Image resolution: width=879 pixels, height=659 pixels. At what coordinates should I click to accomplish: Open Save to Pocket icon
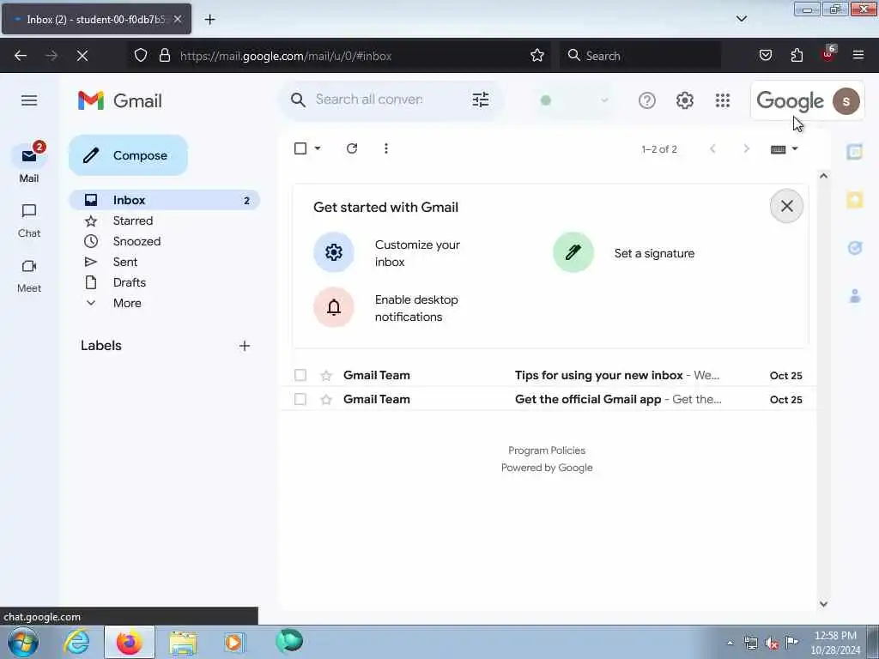[x=766, y=56]
